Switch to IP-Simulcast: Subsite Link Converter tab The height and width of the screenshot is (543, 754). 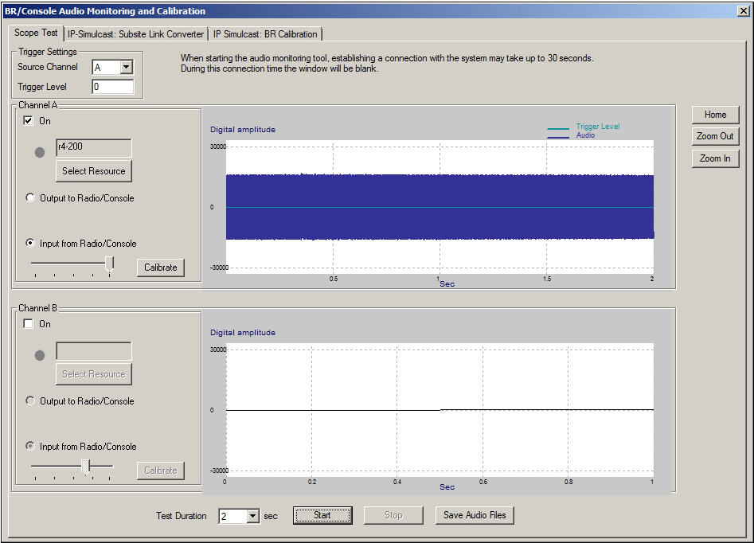click(135, 34)
